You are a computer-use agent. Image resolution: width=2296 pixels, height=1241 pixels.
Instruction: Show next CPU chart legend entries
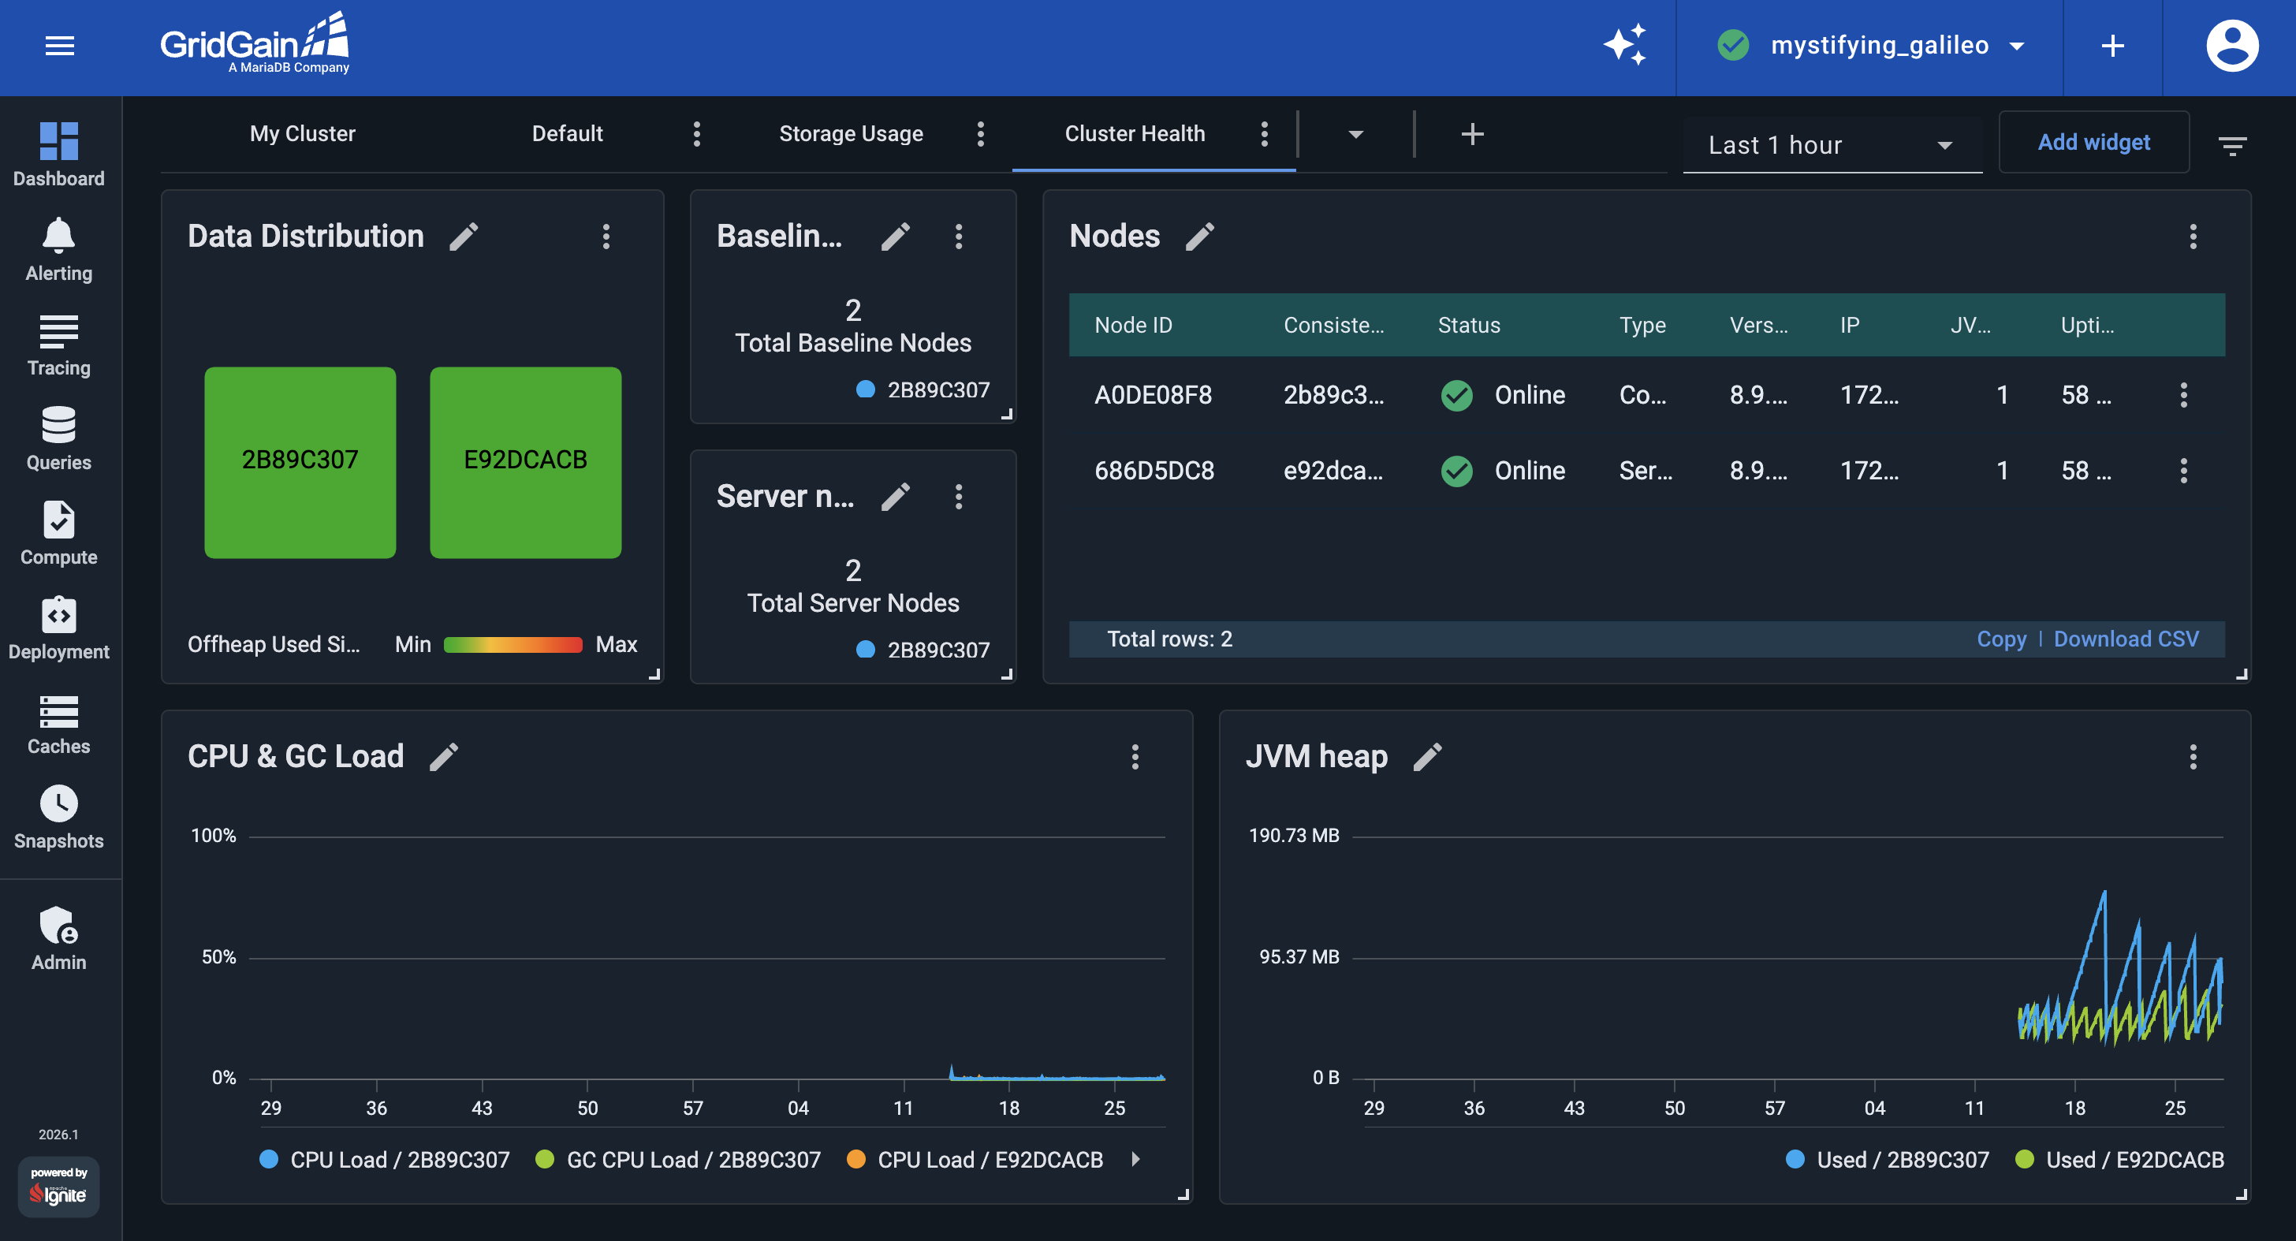click(x=1135, y=1159)
